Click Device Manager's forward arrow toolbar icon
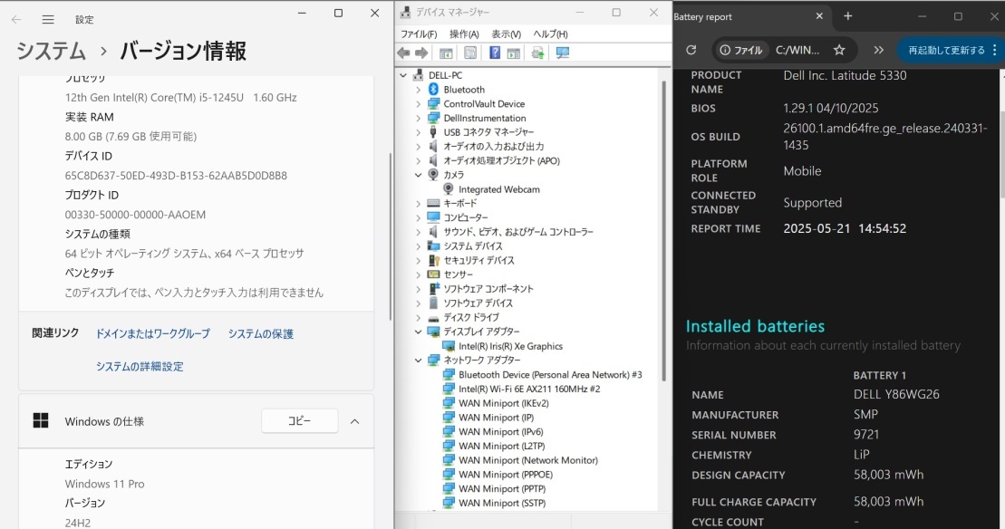This screenshot has height=529, width=1005. point(421,53)
